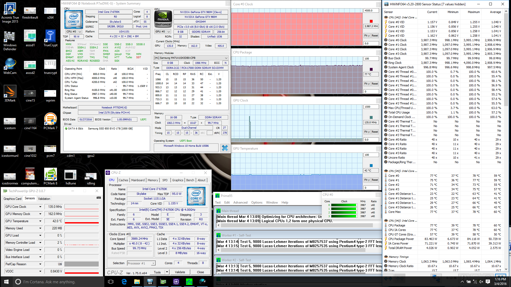
Task: Click the Cortana search box
Action: 58,282
